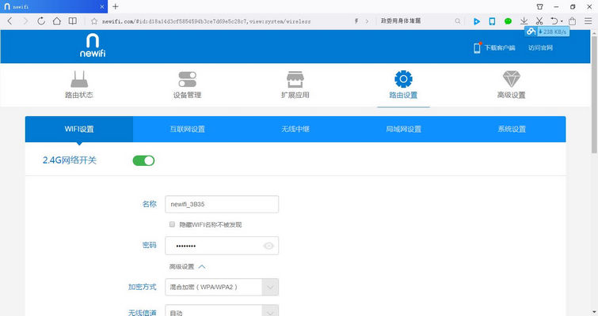This screenshot has height=316, width=598.
Task: Toggle the 2.4G网络开关 switch
Action: click(143, 160)
